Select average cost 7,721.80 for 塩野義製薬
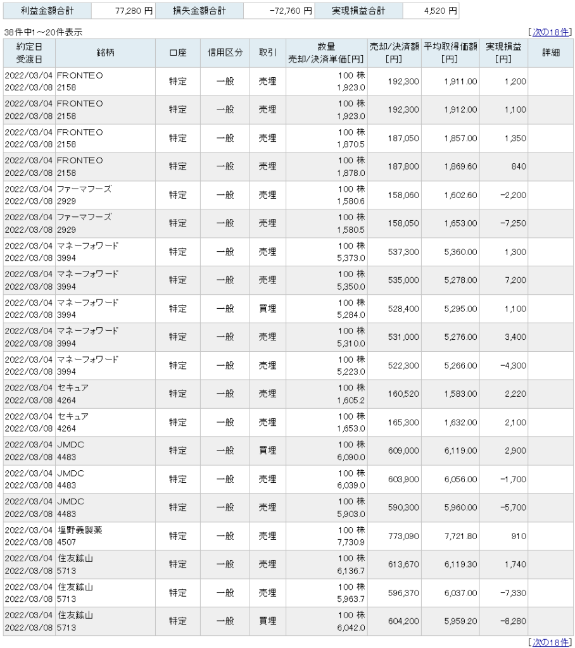The height and width of the screenshot is (648, 575). [x=460, y=537]
